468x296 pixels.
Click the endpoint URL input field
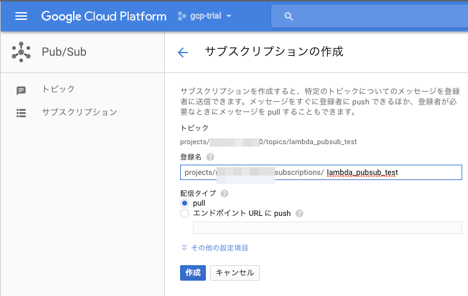328,227
